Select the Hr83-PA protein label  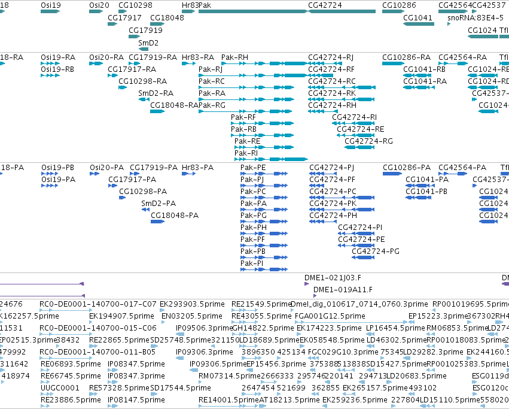pos(198,168)
